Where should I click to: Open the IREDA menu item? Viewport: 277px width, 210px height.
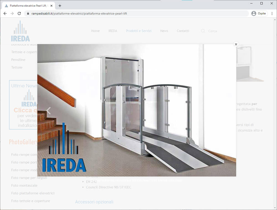click(x=113, y=31)
